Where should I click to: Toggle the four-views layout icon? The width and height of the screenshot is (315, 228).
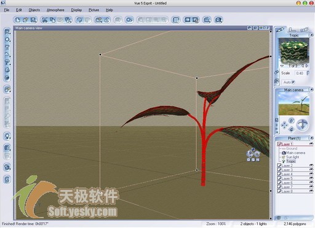pyautogui.click(x=176, y=20)
